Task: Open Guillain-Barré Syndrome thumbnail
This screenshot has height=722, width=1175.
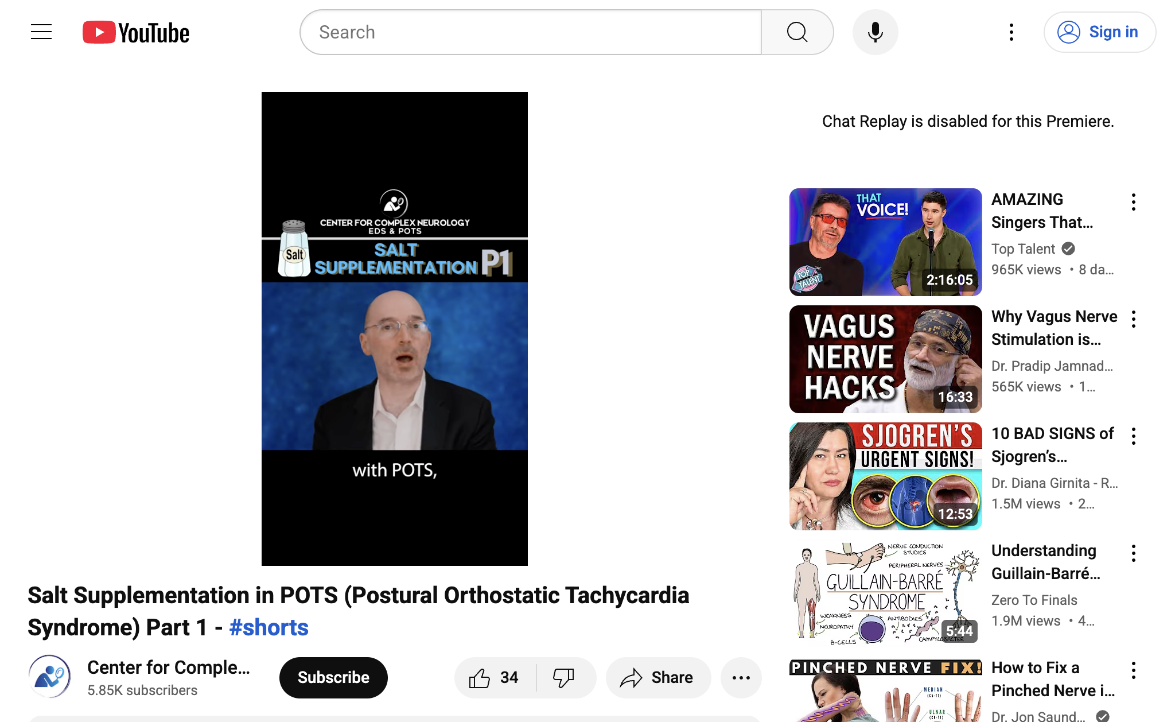Action: point(885,593)
